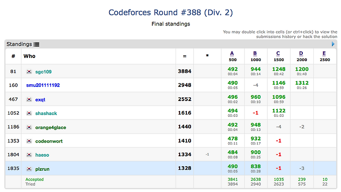Image resolution: width=341 pixels, height=192 pixels.
Task: Select smu201111192's problem D score 1312
Action: click(302, 83)
